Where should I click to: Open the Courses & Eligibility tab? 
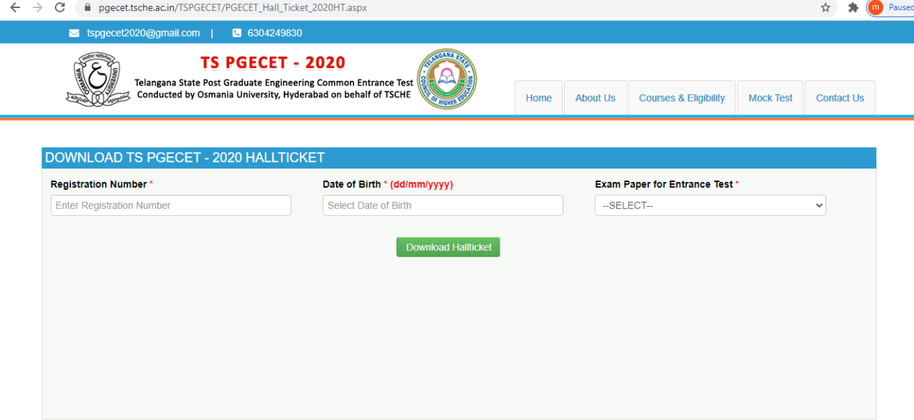pyautogui.click(x=682, y=98)
